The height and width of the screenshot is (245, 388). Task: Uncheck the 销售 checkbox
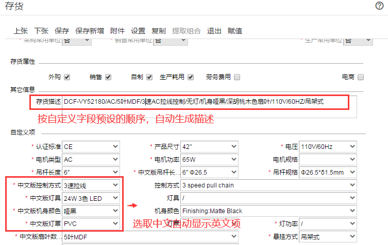coord(108,77)
